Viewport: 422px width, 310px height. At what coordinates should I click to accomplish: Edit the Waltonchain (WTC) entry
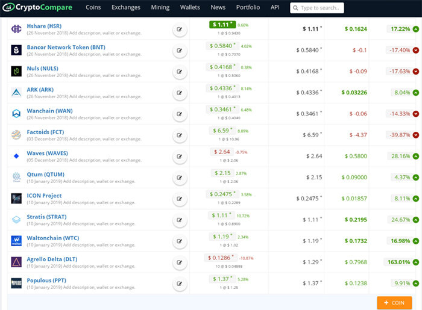[180, 241]
